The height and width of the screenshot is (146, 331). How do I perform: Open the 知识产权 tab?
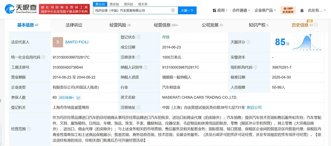pyautogui.click(x=258, y=25)
